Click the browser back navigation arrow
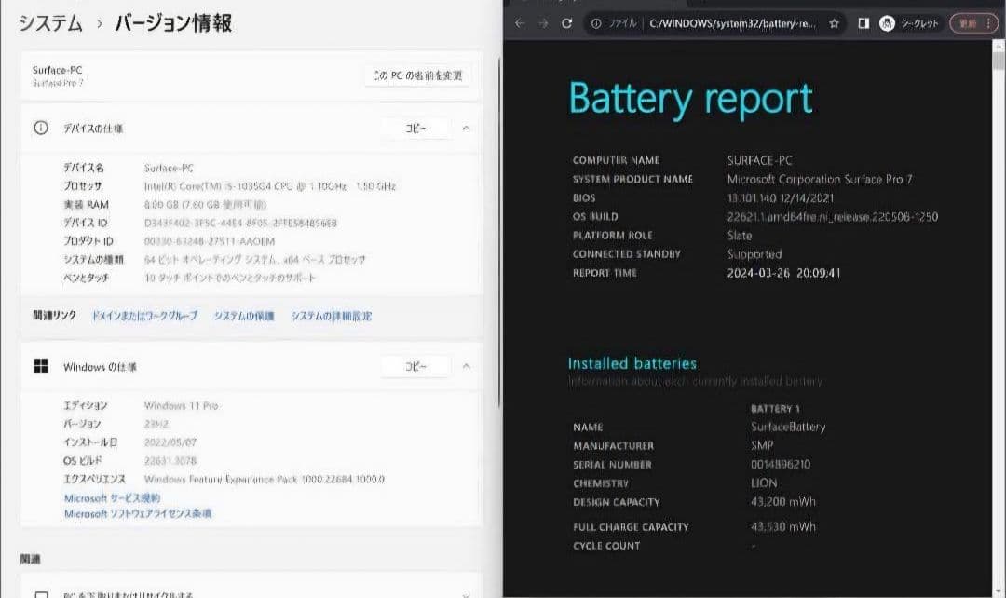The image size is (1006, 598). (x=520, y=23)
